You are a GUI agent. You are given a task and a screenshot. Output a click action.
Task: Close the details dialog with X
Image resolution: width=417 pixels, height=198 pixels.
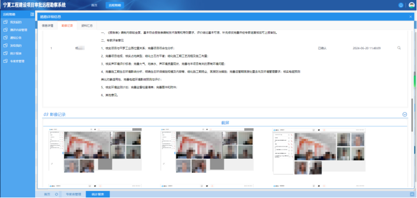pyautogui.click(x=410, y=17)
